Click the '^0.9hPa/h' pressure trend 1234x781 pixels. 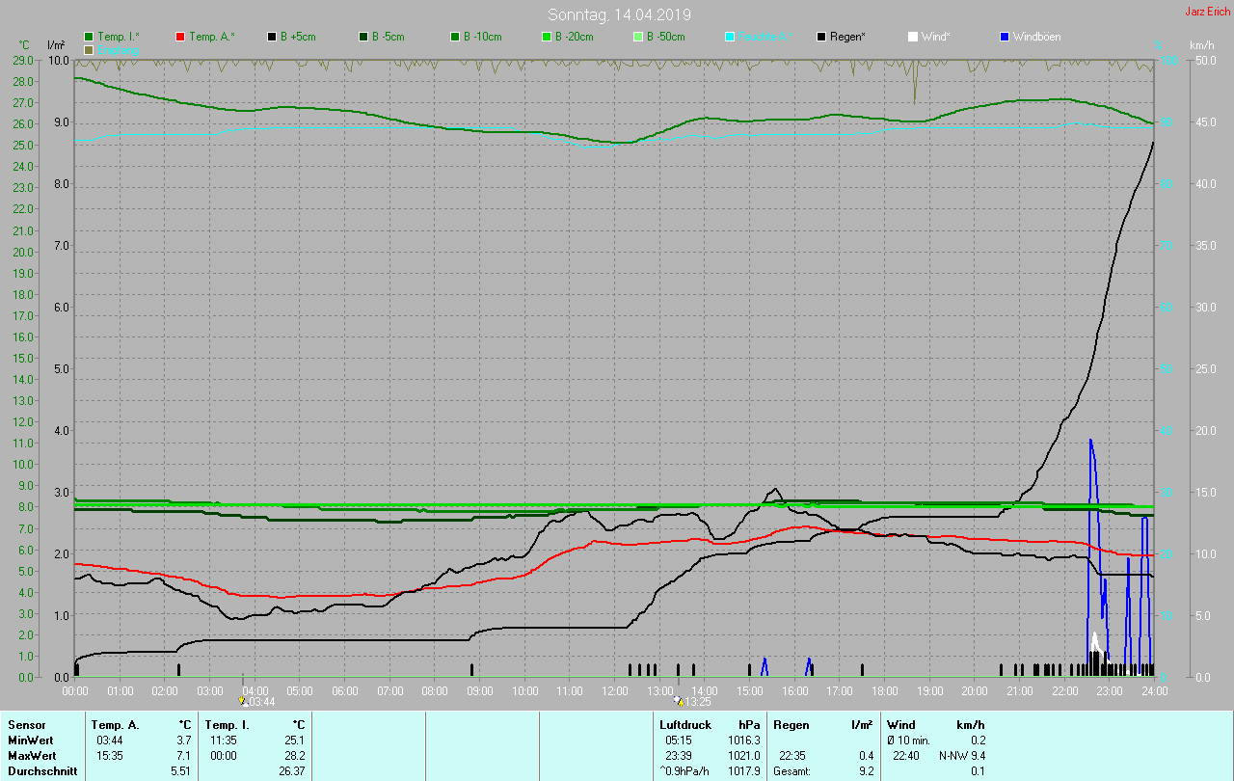point(686,770)
